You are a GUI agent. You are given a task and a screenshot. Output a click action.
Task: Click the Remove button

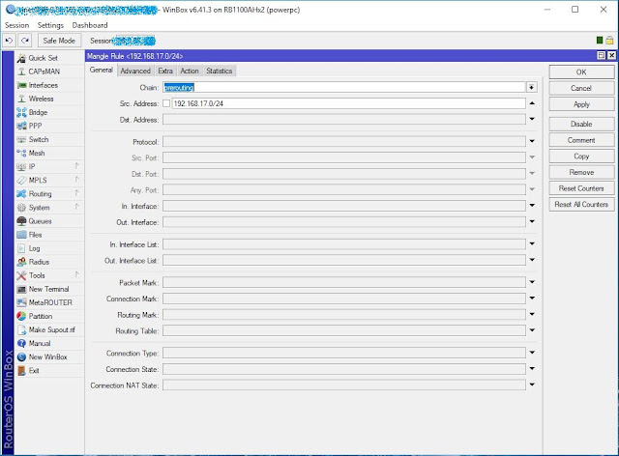click(581, 172)
